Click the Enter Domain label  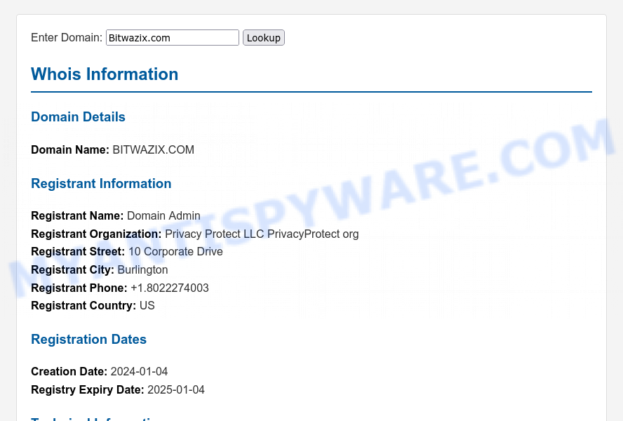(67, 38)
